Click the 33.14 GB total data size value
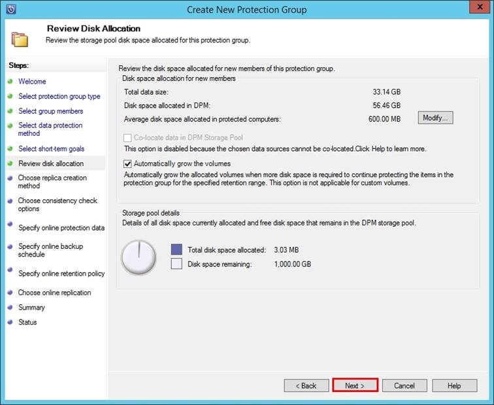Viewport: 494px width, 405px height. [387, 92]
